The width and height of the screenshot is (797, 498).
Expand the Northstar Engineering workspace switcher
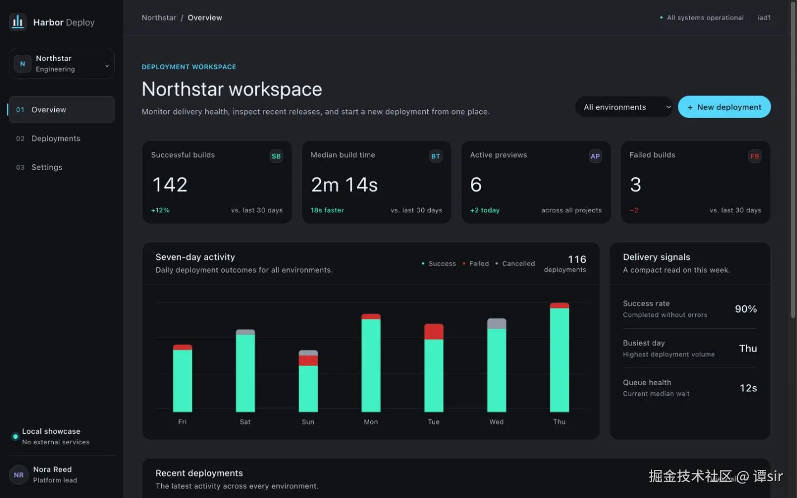pos(62,64)
